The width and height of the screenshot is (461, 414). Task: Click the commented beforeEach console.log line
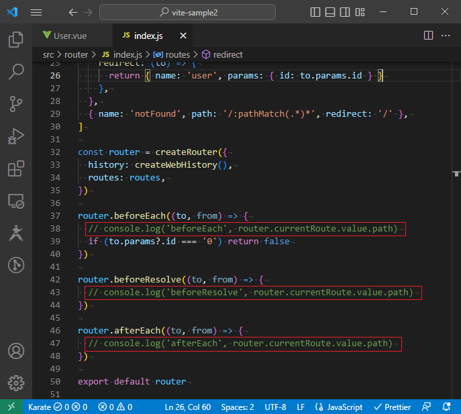[243, 229]
